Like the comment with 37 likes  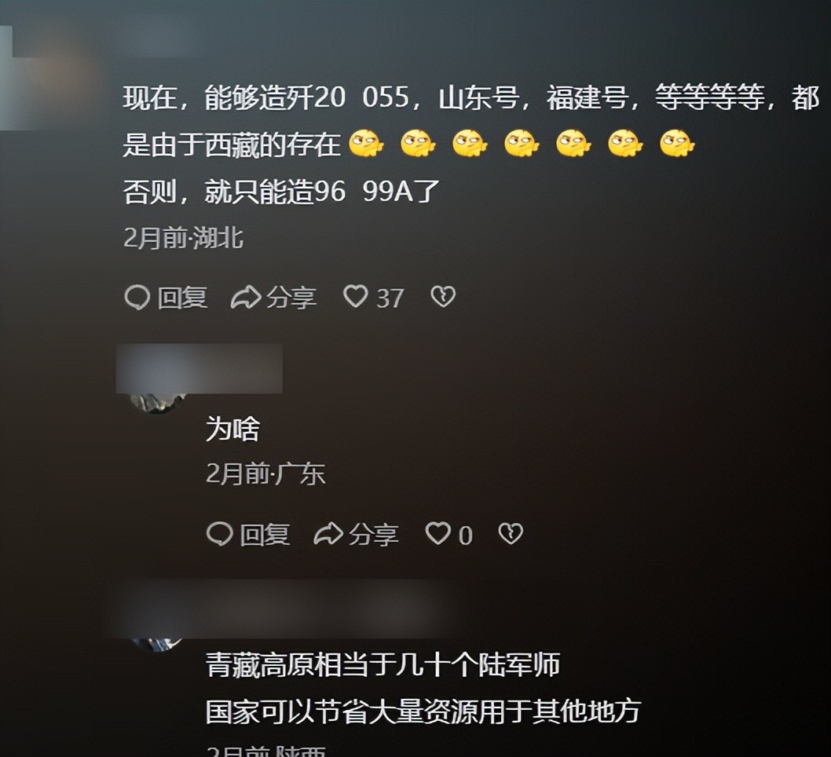[355, 296]
